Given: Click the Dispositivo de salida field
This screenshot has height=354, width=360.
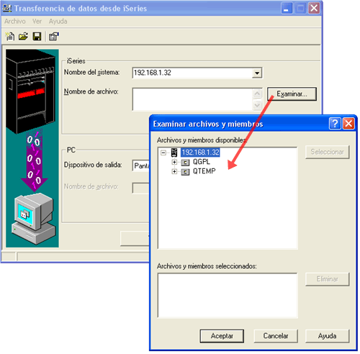Looking at the screenshot, I should pos(141,165).
